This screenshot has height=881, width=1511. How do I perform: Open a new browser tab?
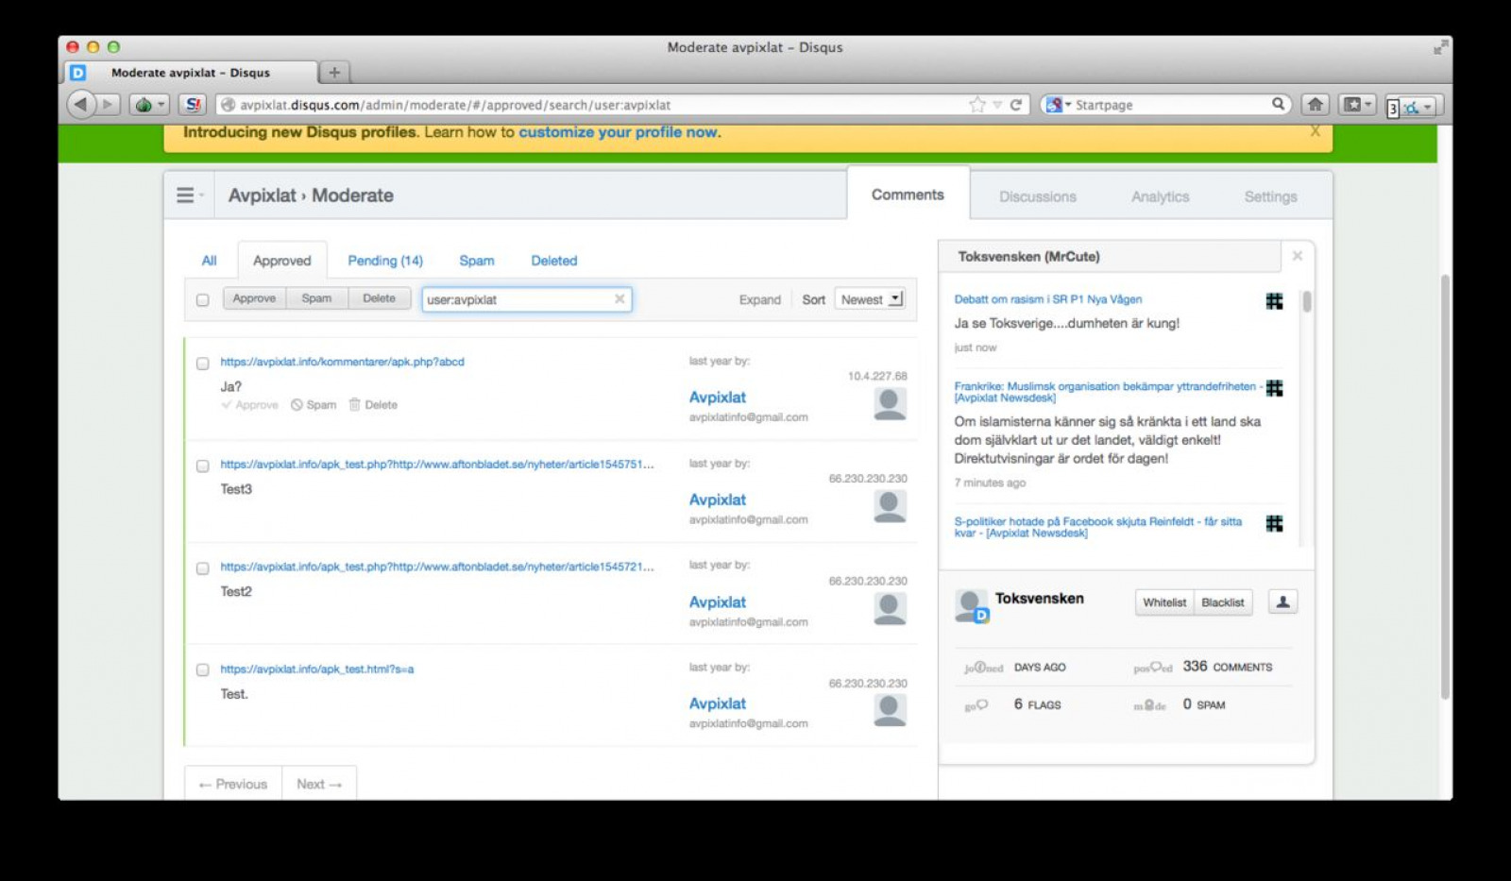[333, 72]
